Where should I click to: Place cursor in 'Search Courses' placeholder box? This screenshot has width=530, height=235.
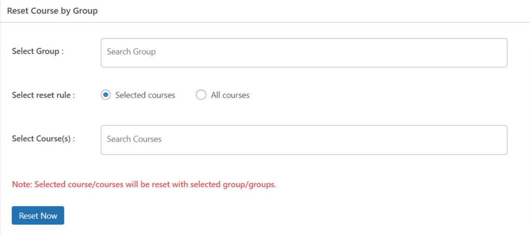[304, 140]
